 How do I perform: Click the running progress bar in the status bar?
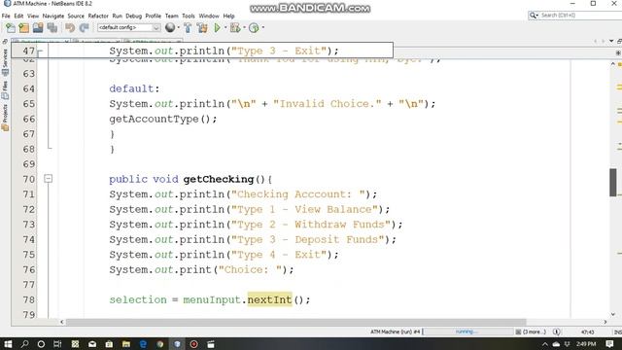pos(468,332)
